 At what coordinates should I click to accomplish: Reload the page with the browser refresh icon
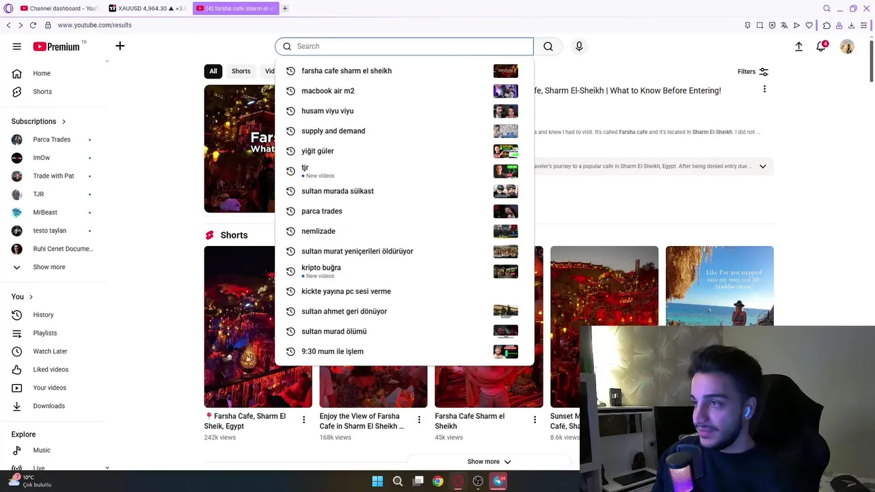coord(33,25)
